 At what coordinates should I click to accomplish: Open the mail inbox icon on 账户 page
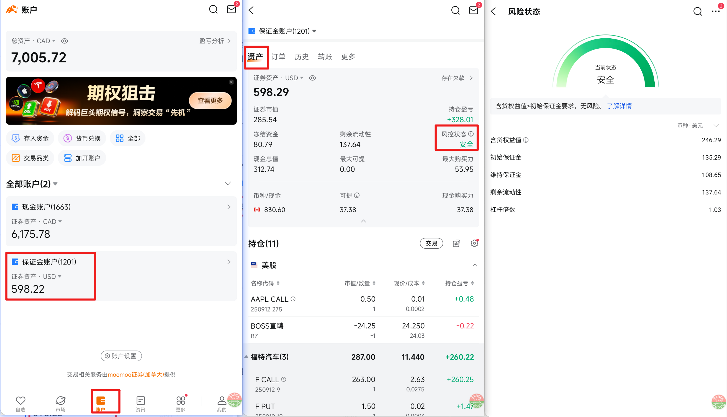click(231, 9)
